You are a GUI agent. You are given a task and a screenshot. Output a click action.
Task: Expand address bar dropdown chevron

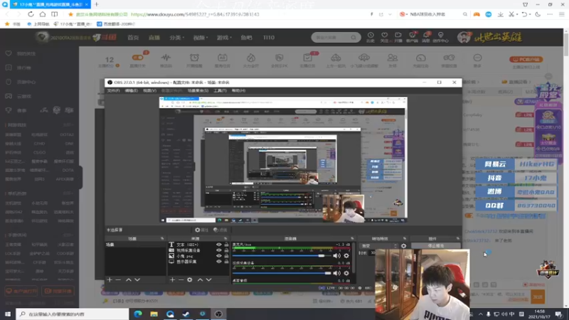tap(390, 14)
